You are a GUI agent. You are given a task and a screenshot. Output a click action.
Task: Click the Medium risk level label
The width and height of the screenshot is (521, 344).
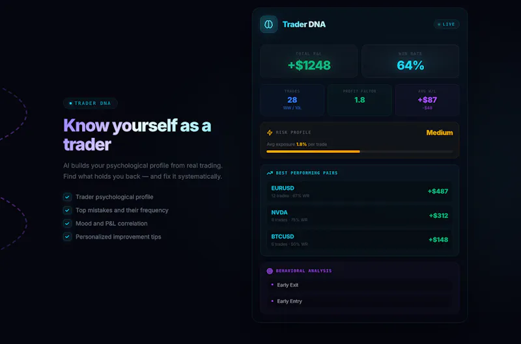(x=439, y=133)
